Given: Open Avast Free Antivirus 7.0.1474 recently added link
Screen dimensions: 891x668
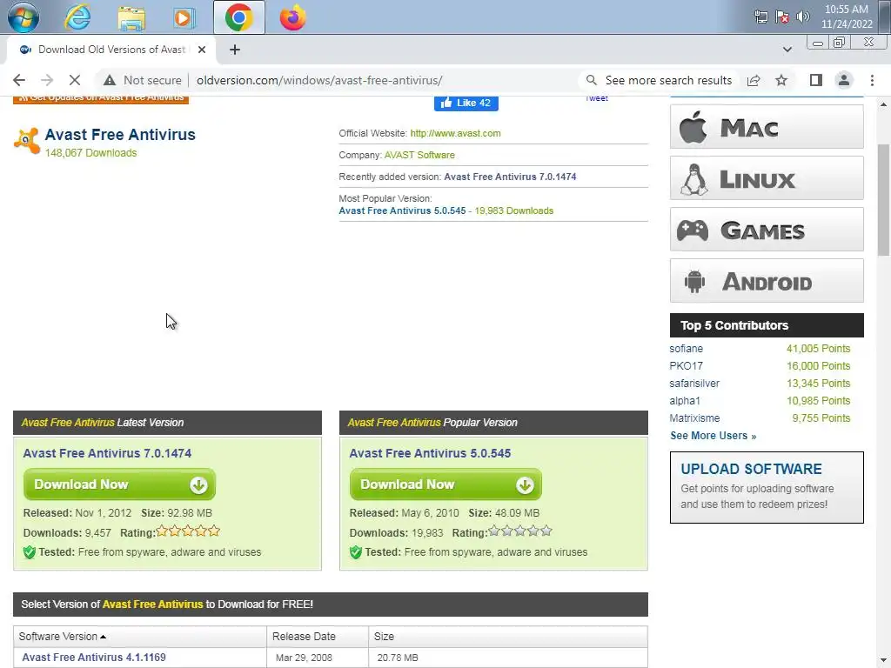Looking at the screenshot, I should tap(510, 177).
